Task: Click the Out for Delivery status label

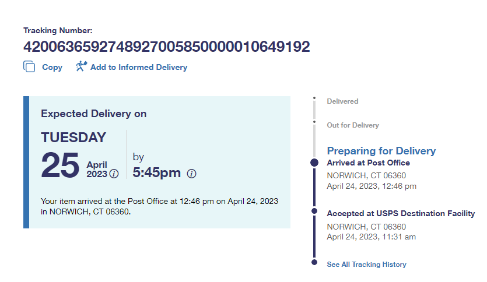Action: pyautogui.click(x=352, y=125)
